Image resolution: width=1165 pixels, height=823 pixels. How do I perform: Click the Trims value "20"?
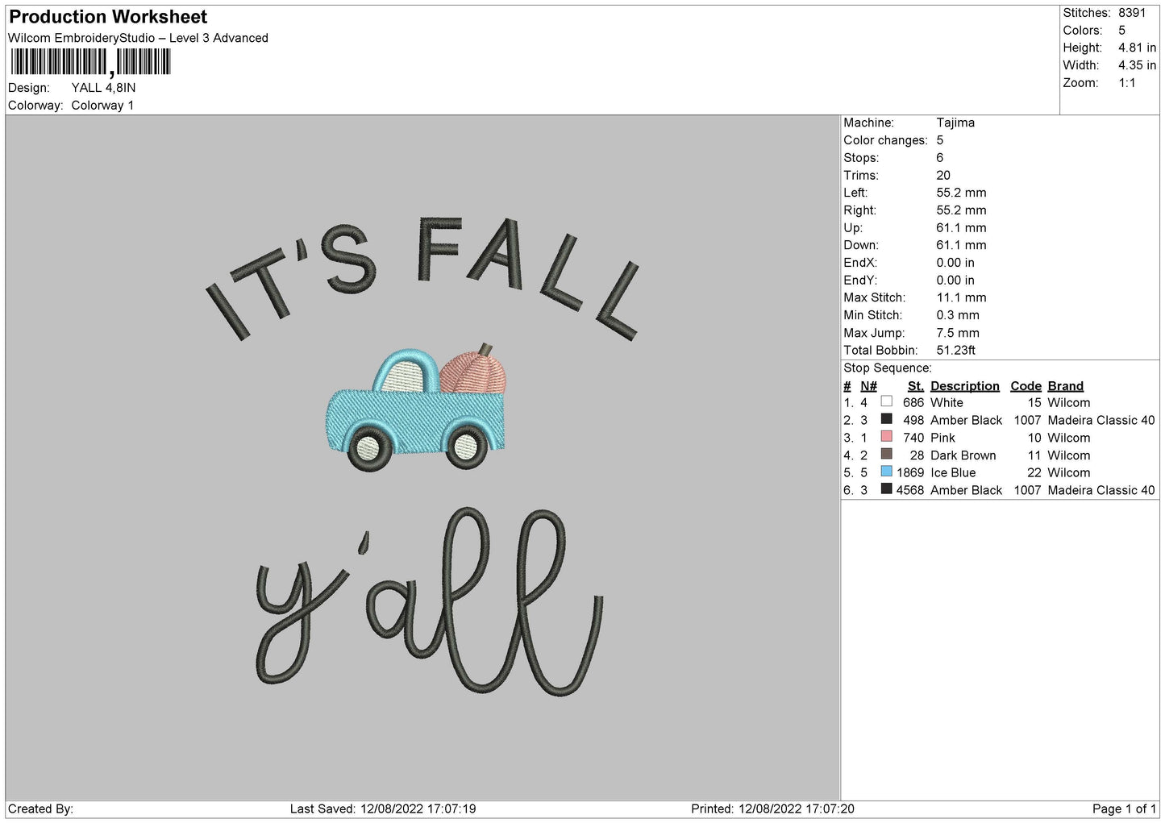943,175
